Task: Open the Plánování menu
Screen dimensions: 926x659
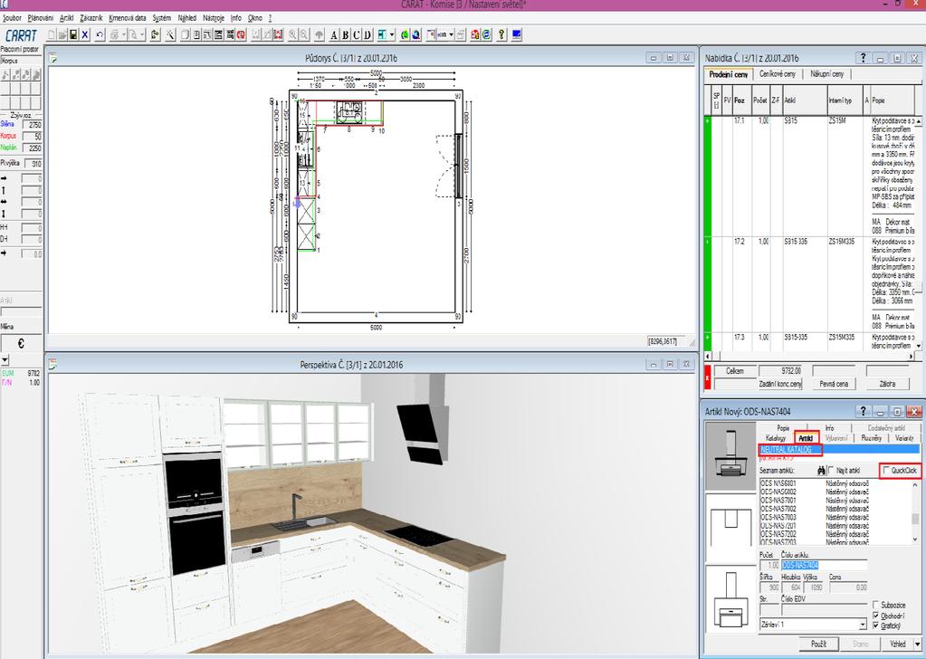Action: pyautogui.click(x=40, y=18)
